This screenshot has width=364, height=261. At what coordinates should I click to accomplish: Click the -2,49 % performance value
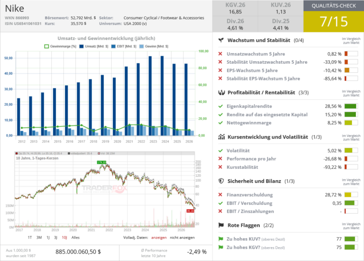tap(196, 252)
